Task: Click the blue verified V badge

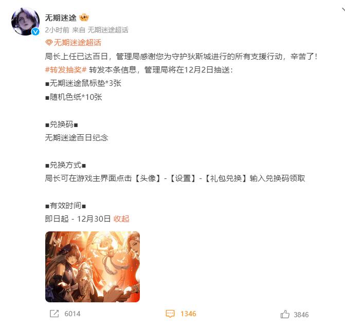Action: pos(35,32)
